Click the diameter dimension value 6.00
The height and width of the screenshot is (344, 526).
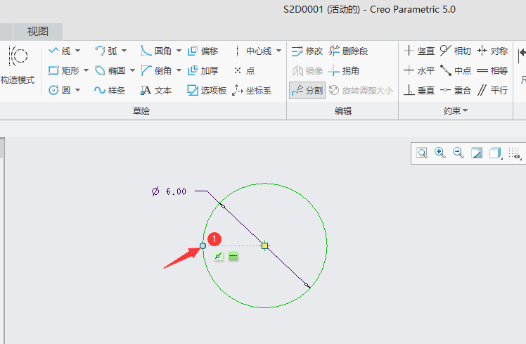point(176,191)
